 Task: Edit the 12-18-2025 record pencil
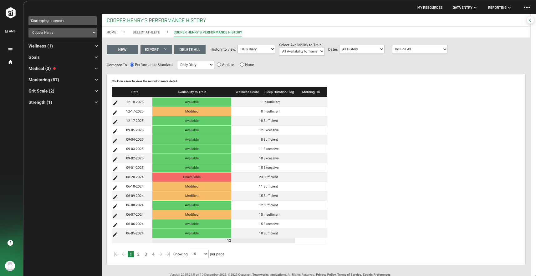[115, 103]
